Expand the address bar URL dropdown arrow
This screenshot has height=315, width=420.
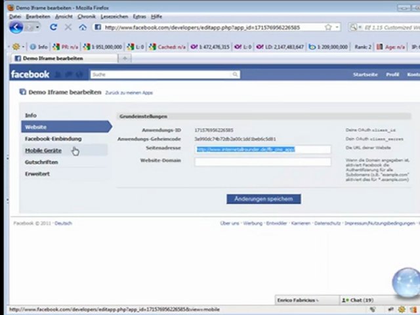337,27
